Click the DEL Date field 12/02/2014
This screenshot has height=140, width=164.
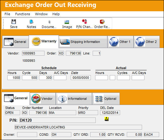click(110, 113)
